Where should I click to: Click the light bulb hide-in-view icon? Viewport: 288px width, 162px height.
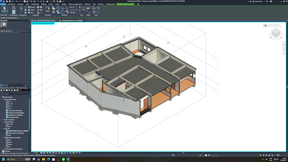tap(80, 7)
